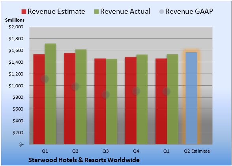
Task: Select the red estimate bar above Q4
Action: click(131, 100)
